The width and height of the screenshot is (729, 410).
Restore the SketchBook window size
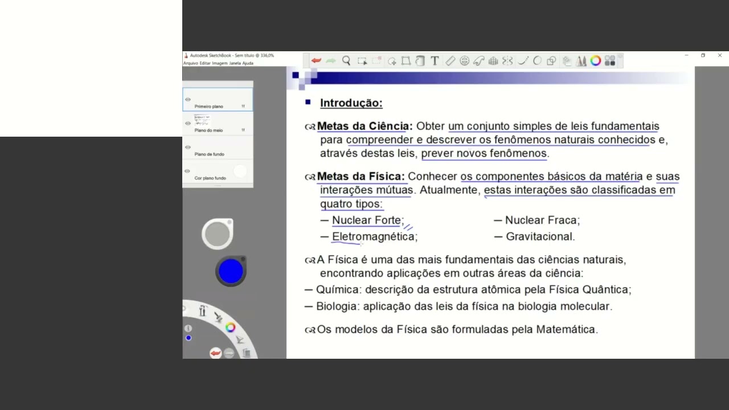[703, 55]
